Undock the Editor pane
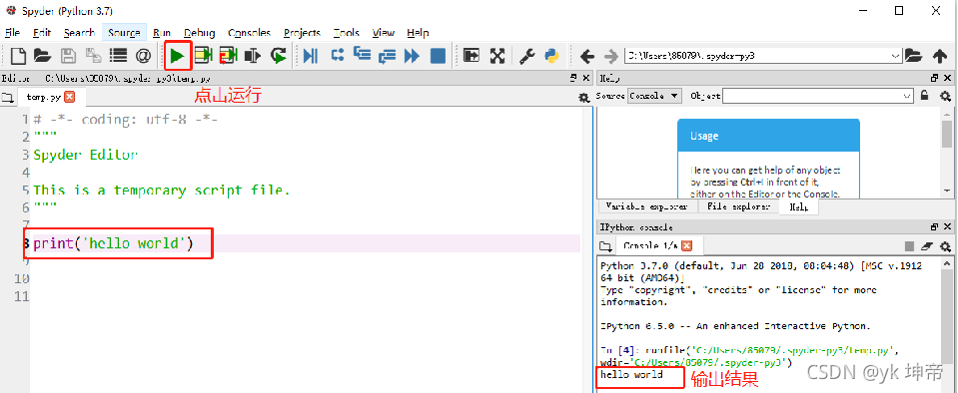 tap(573, 78)
